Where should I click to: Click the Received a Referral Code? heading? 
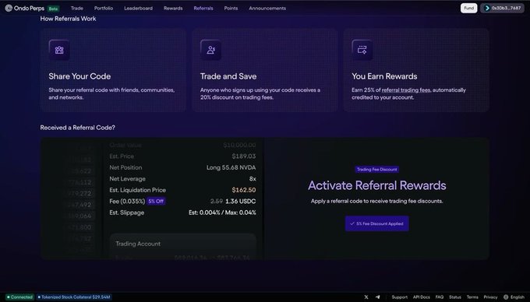77,128
